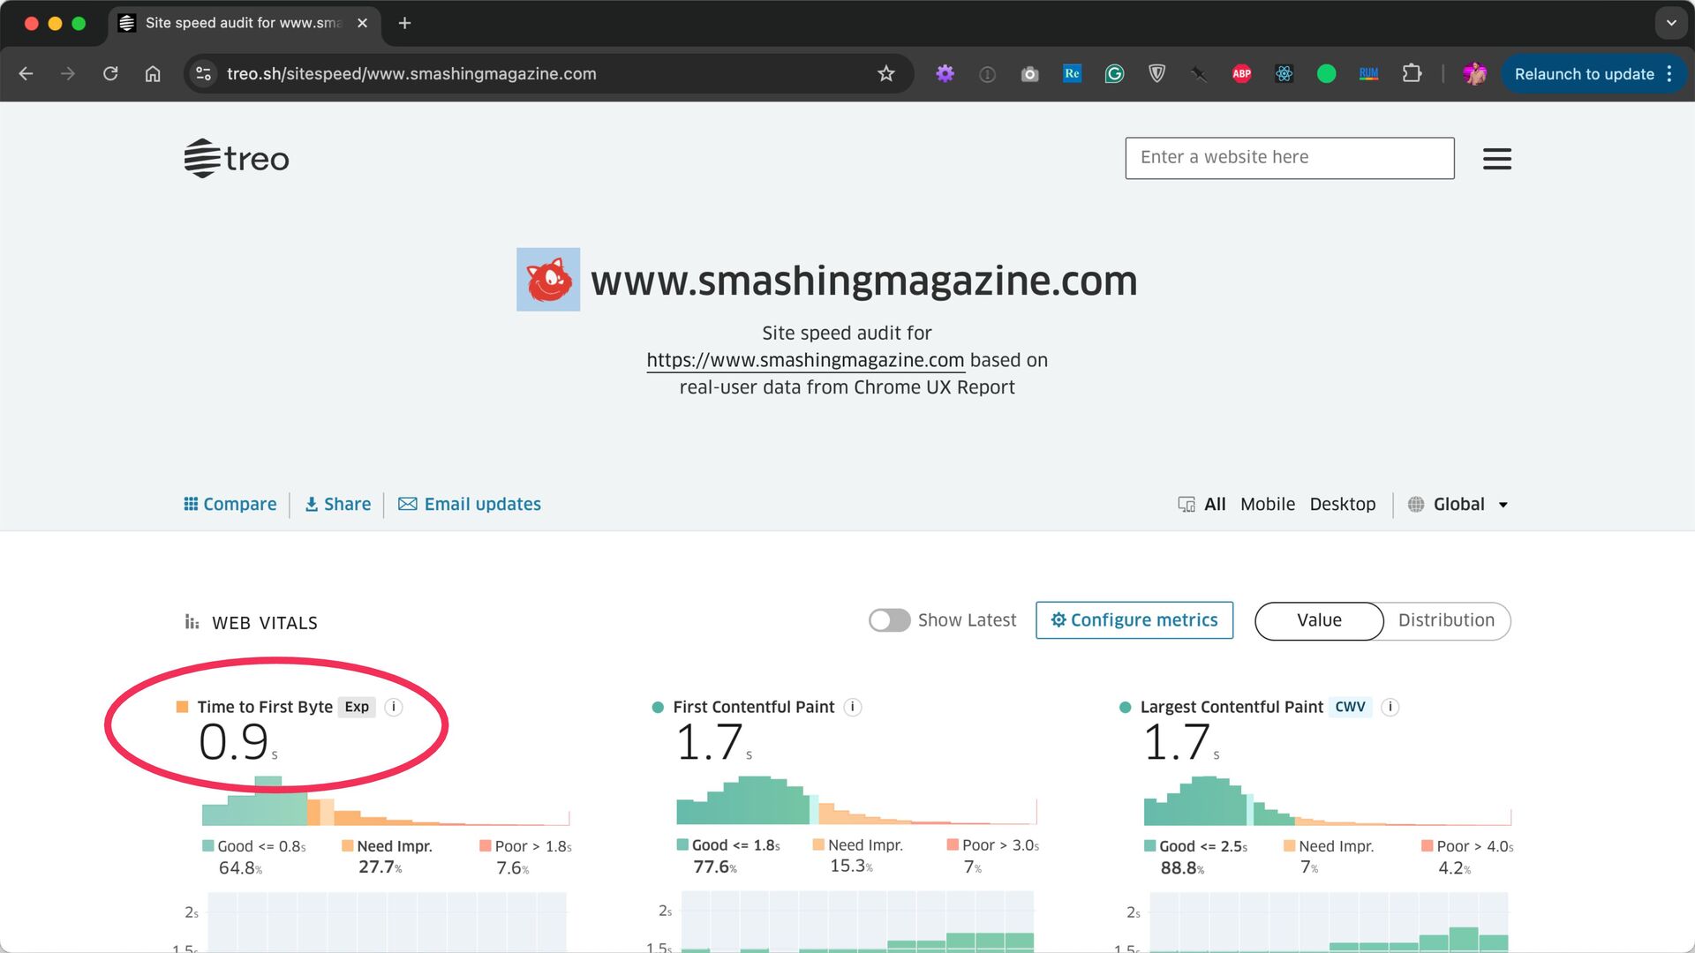
Task: Click info icon beside Time to First Byte
Action: coord(394,707)
